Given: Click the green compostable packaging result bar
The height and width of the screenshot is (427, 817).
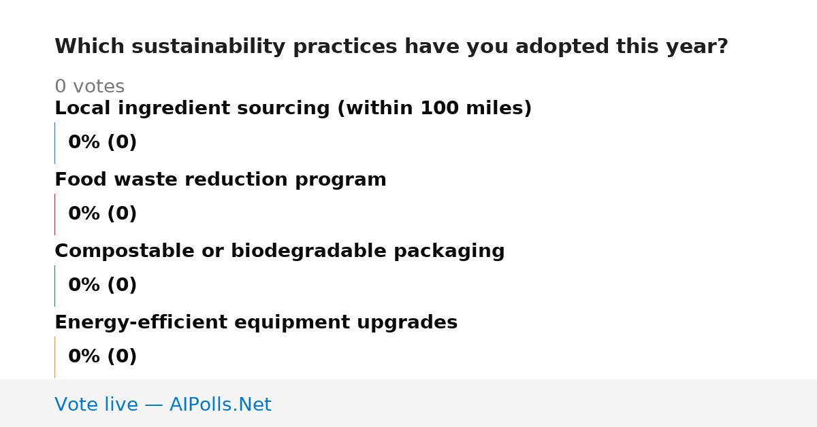Looking at the screenshot, I should [54, 286].
